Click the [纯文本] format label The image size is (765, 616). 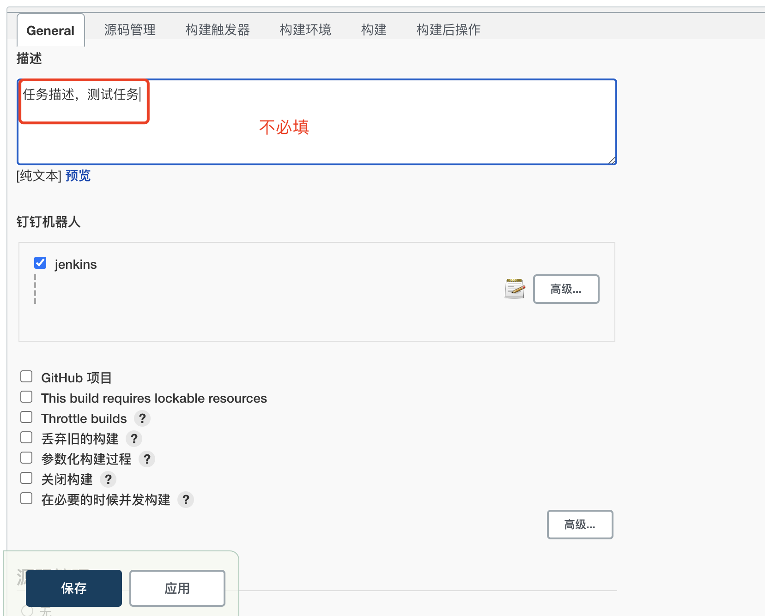pos(39,175)
